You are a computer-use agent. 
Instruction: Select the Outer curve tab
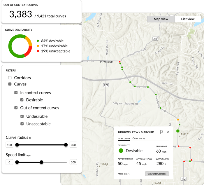tap(138, 138)
